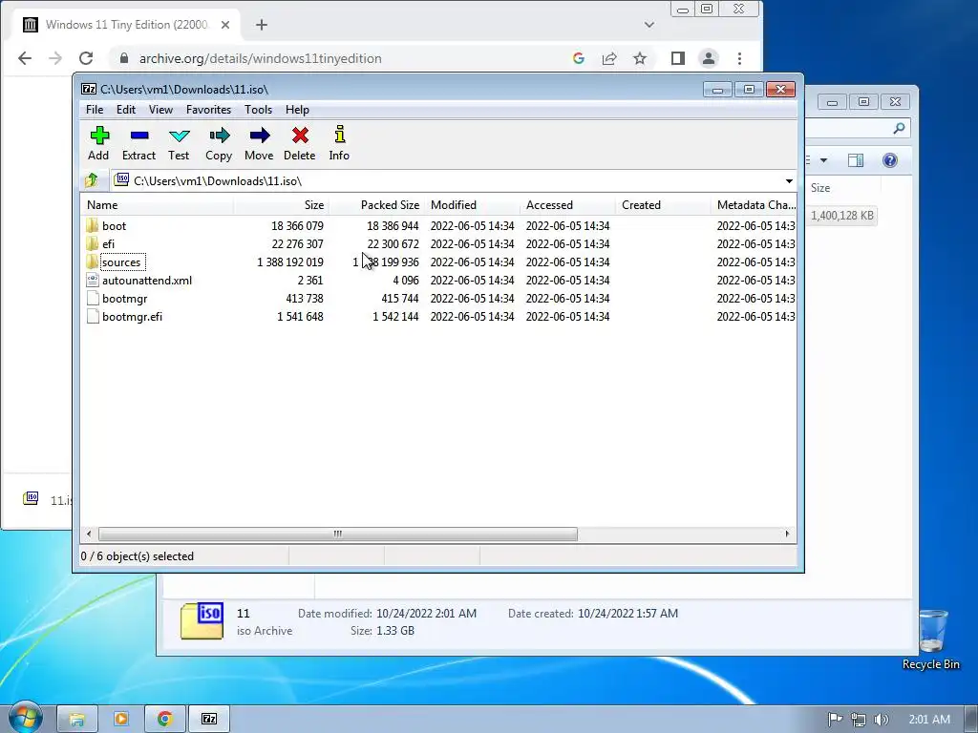The image size is (978, 733).
Task: Open the Favorites menu
Action: click(208, 110)
